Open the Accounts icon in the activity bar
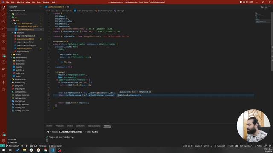 (3, 134)
